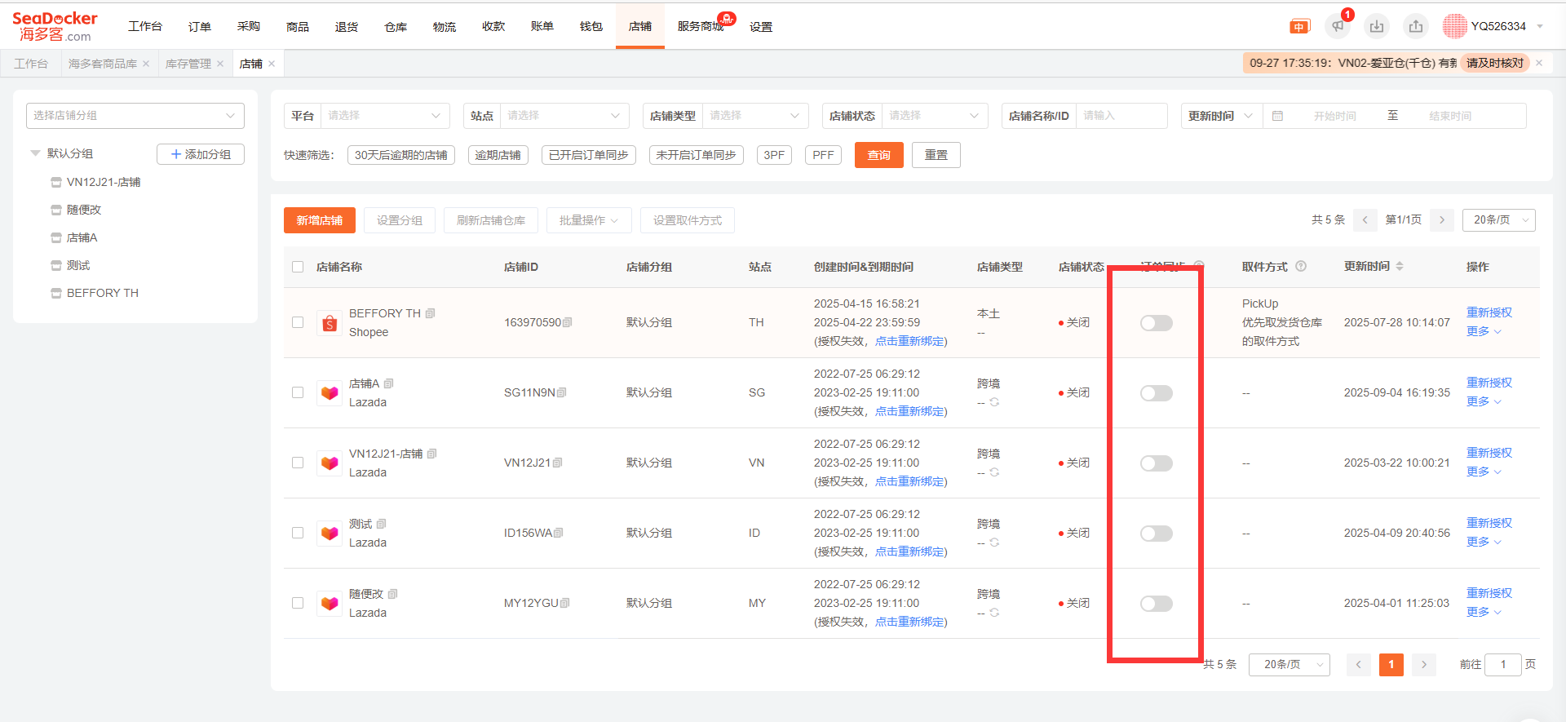Open the download icon in top bar
Screen dimensions: 1566x722
point(1377,26)
